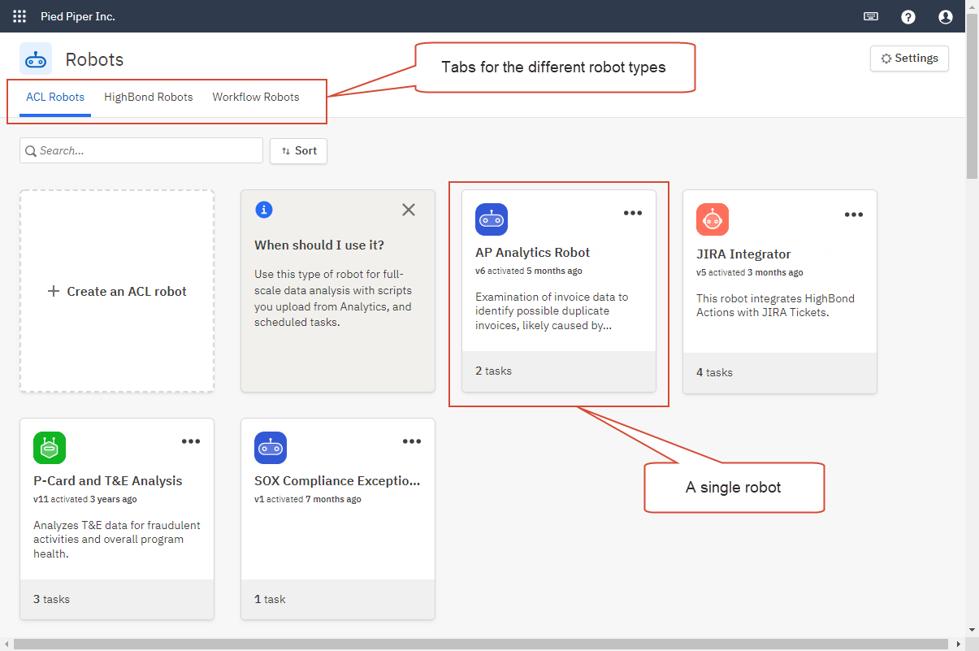This screenshot has height=651, width=979.
Task: Dismiss the 'When should I use it?' card
Action: 409,210
